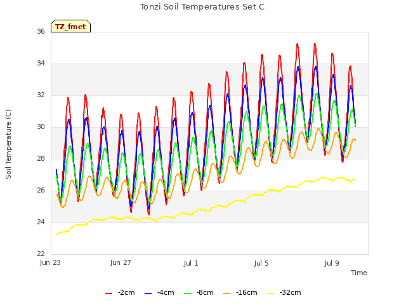406x305 pixels.
Task: Select the -16cm legend label
Action: pos(247,292)
